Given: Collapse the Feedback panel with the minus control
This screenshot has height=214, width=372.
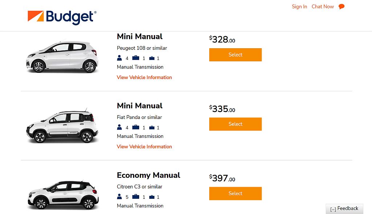Looking at the screenshot, I should click(333, 209).
